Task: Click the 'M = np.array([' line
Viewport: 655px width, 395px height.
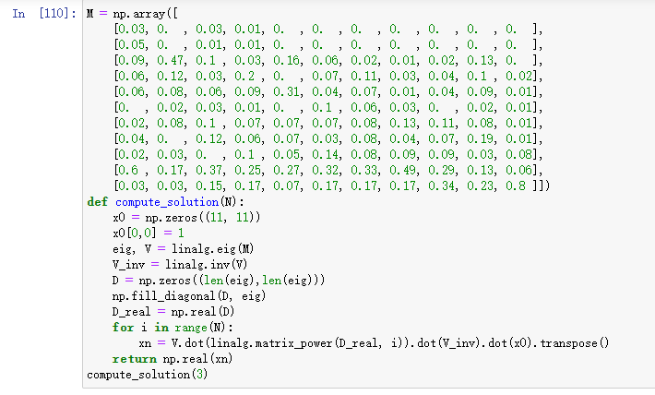Action: click(132, 13)
